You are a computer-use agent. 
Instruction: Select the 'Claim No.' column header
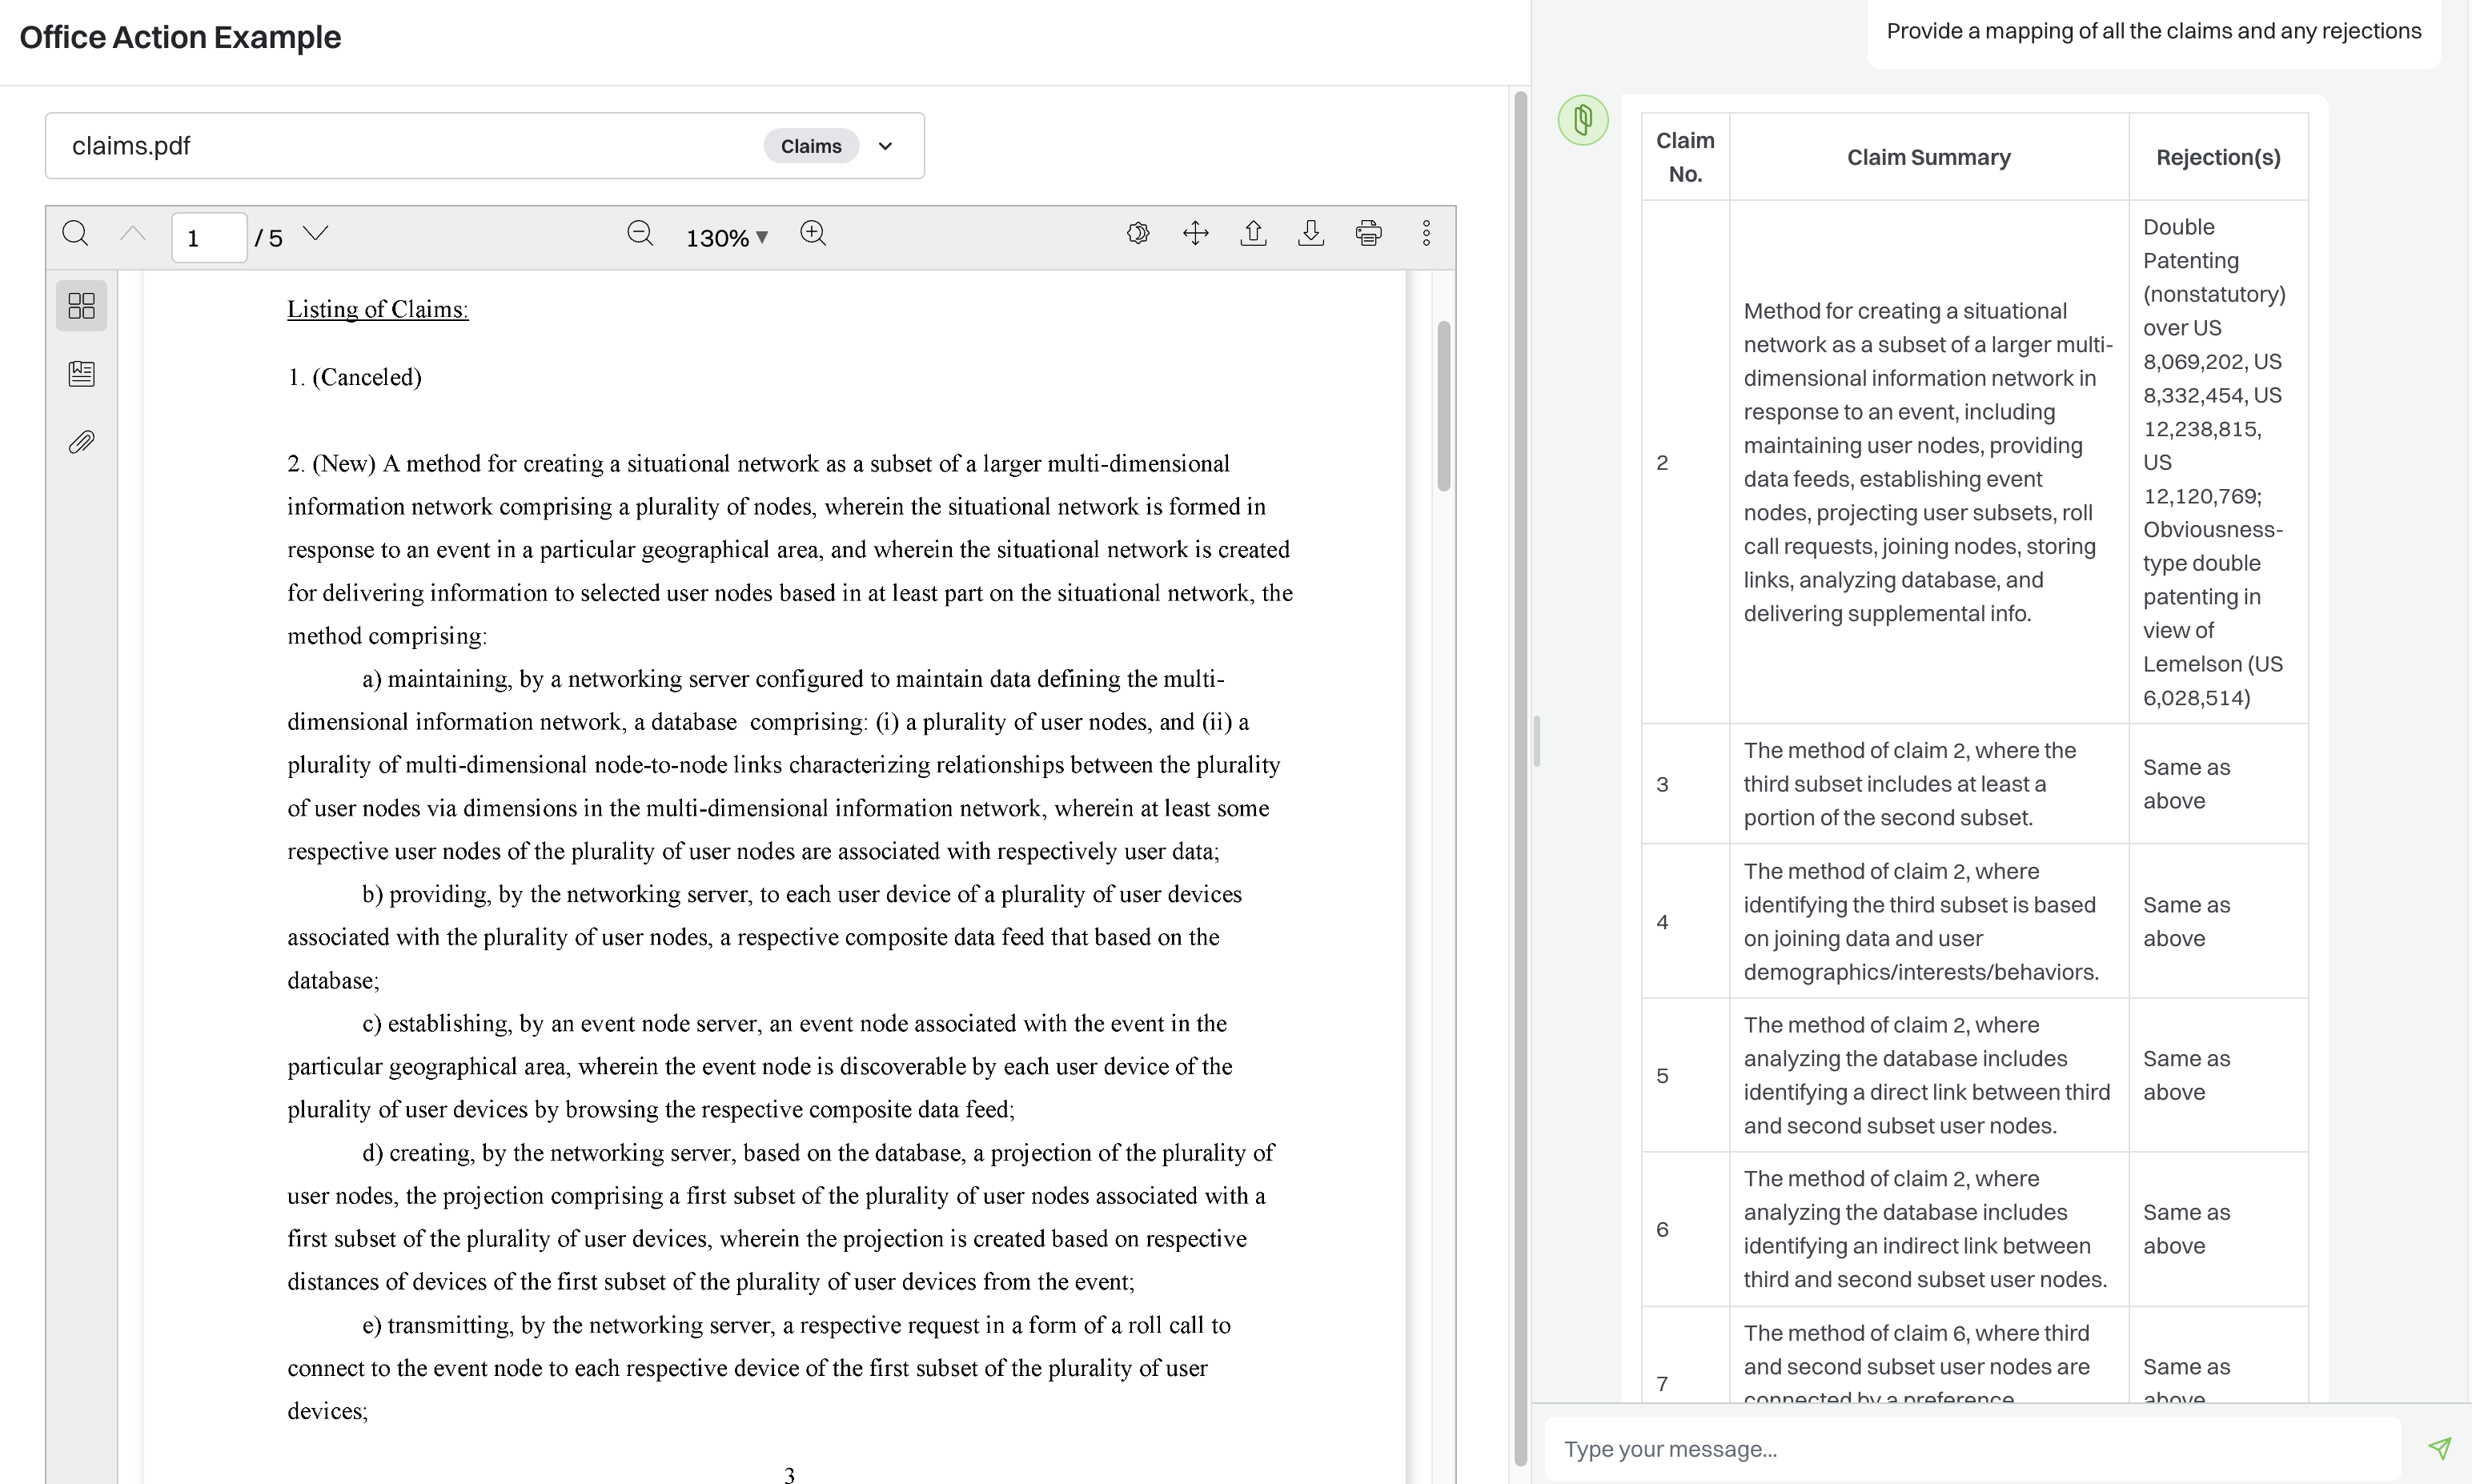click(1685, 157)
